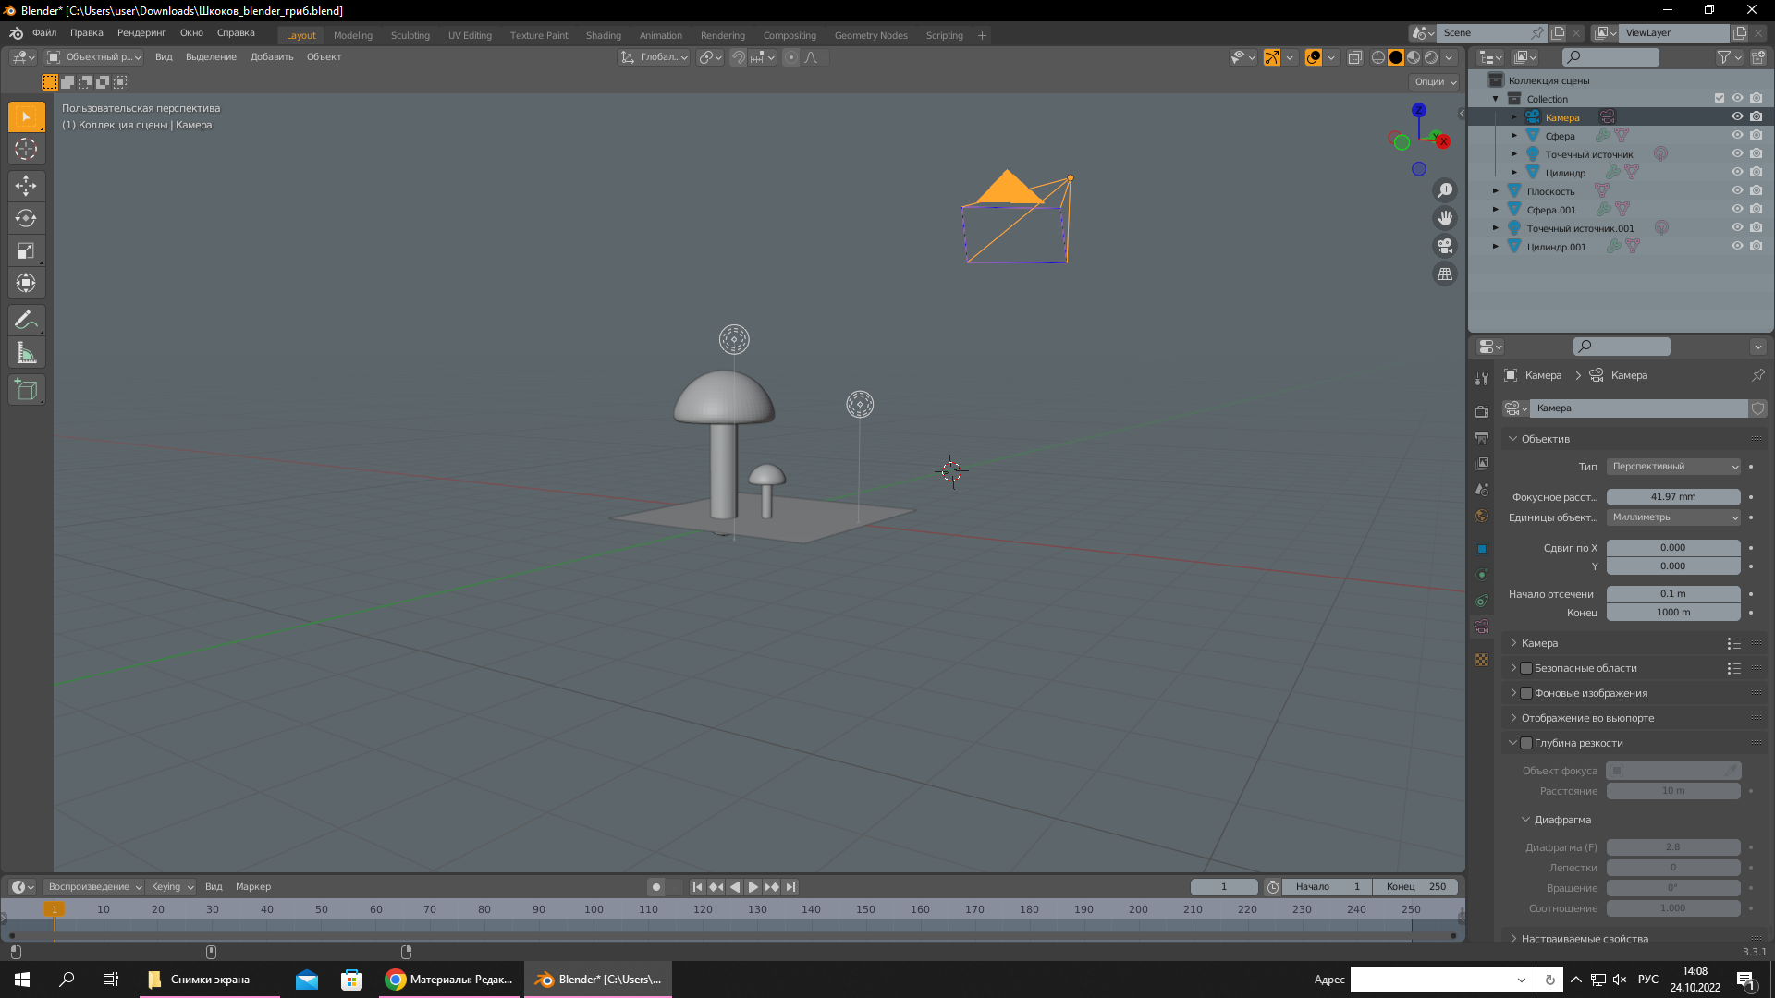1775x998 pixels.
Task: Open Воспроизведение timeline menu
Action: [x=94, y=887]
